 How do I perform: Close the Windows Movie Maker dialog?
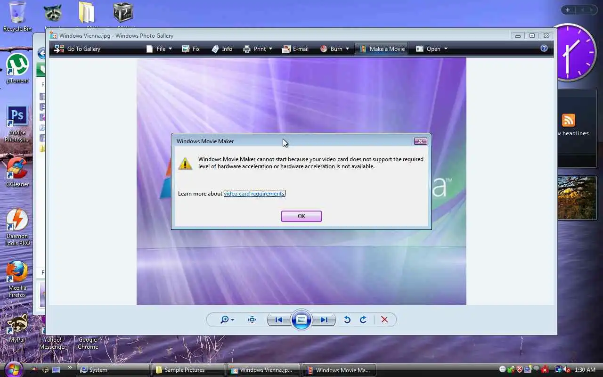point(420,141)
